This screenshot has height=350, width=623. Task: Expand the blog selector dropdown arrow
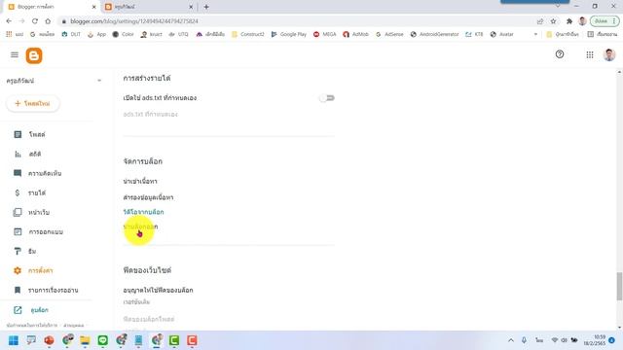point(99,81)
